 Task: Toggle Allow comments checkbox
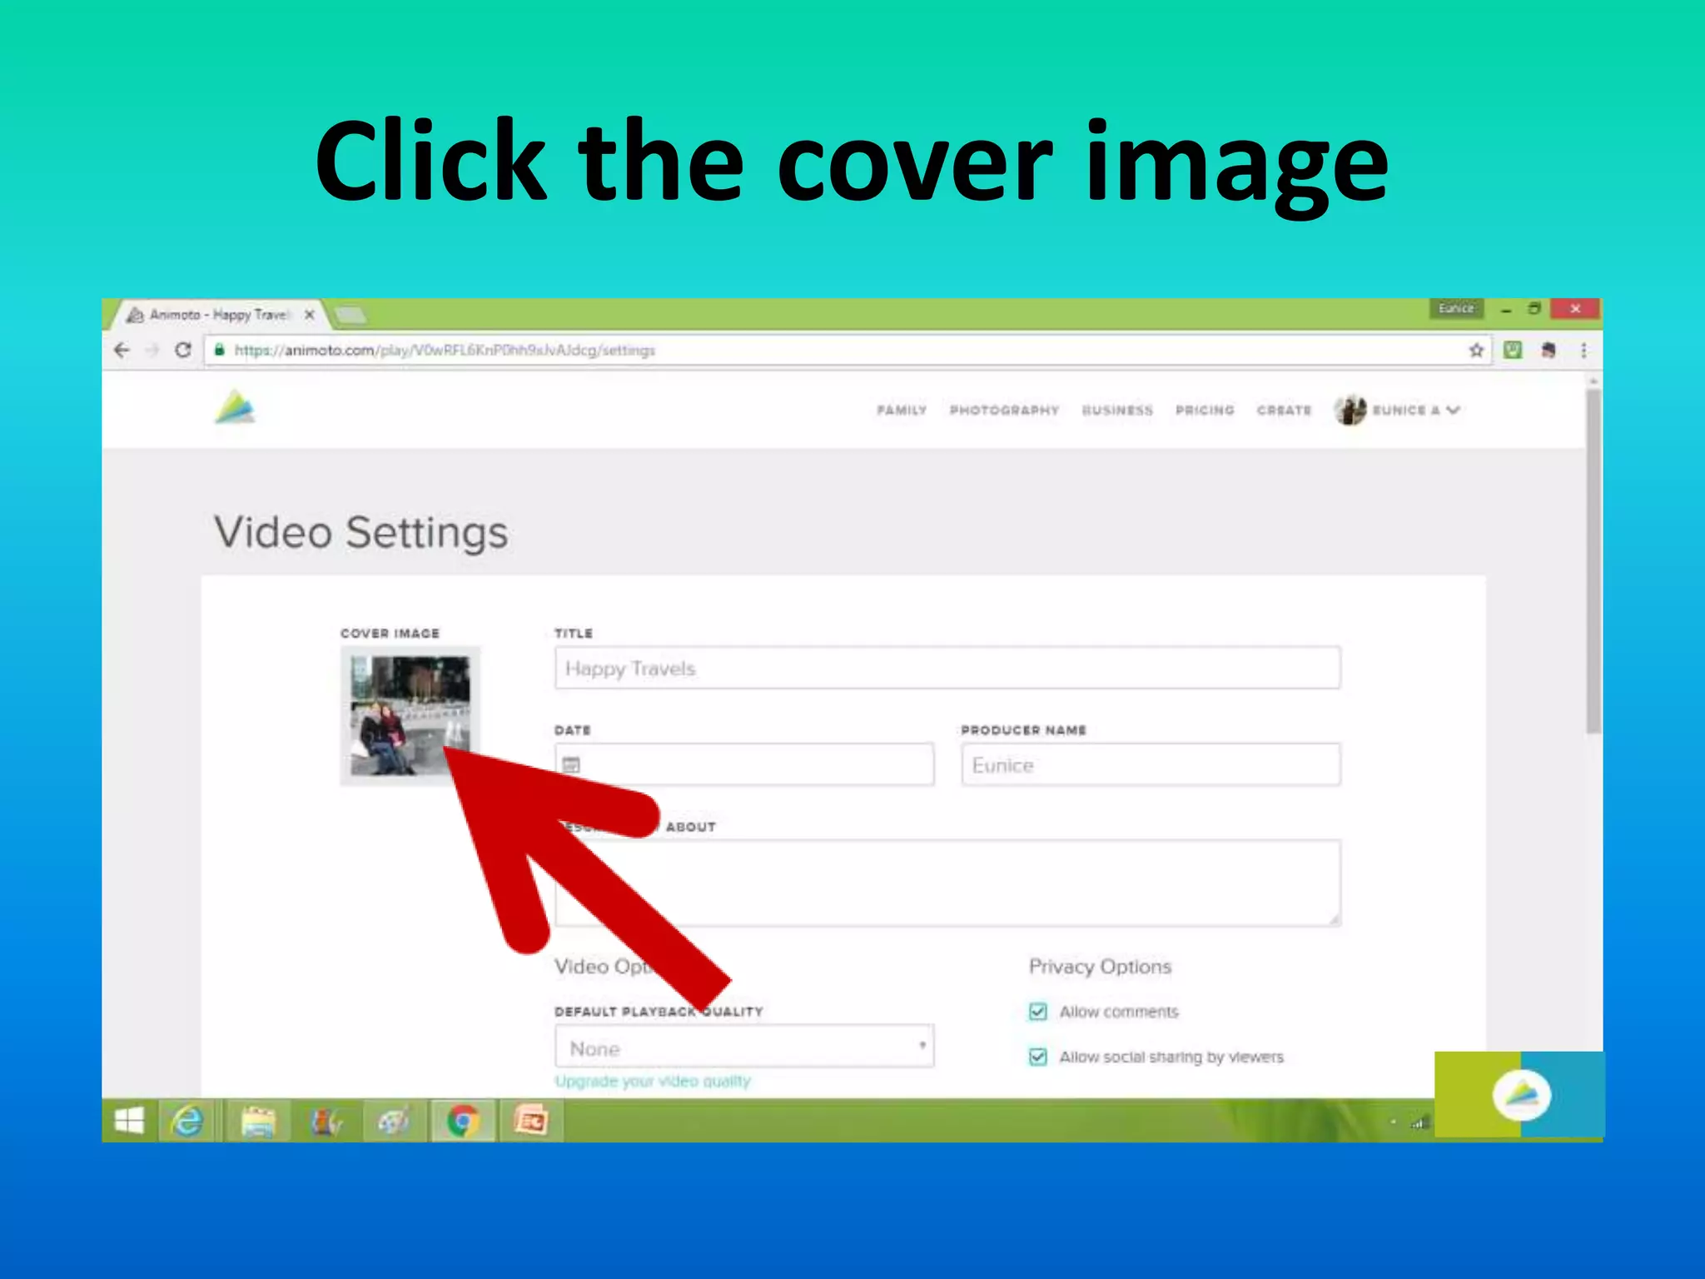[1037, 1012]
